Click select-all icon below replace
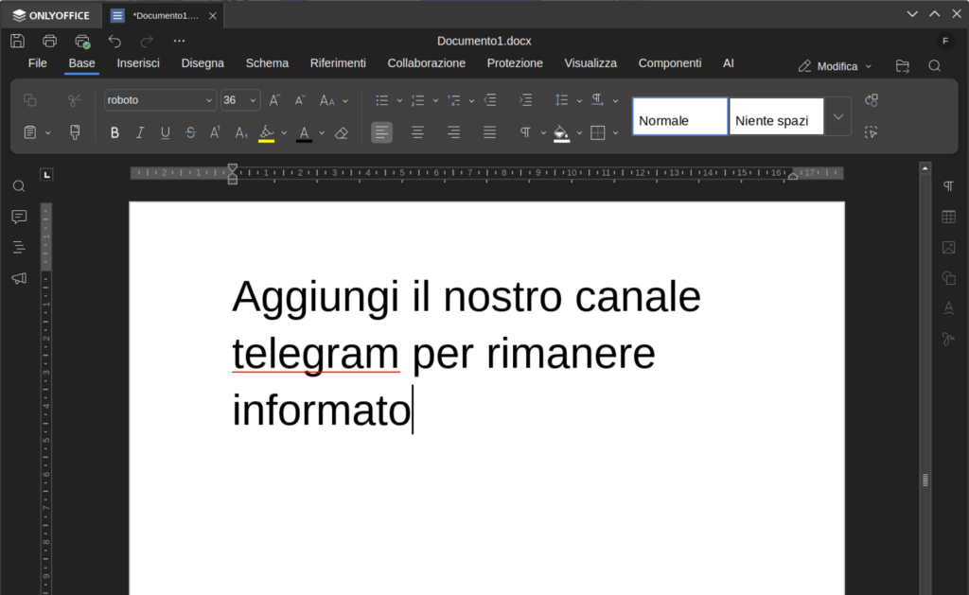969x595 pixels. pos(872,132)
